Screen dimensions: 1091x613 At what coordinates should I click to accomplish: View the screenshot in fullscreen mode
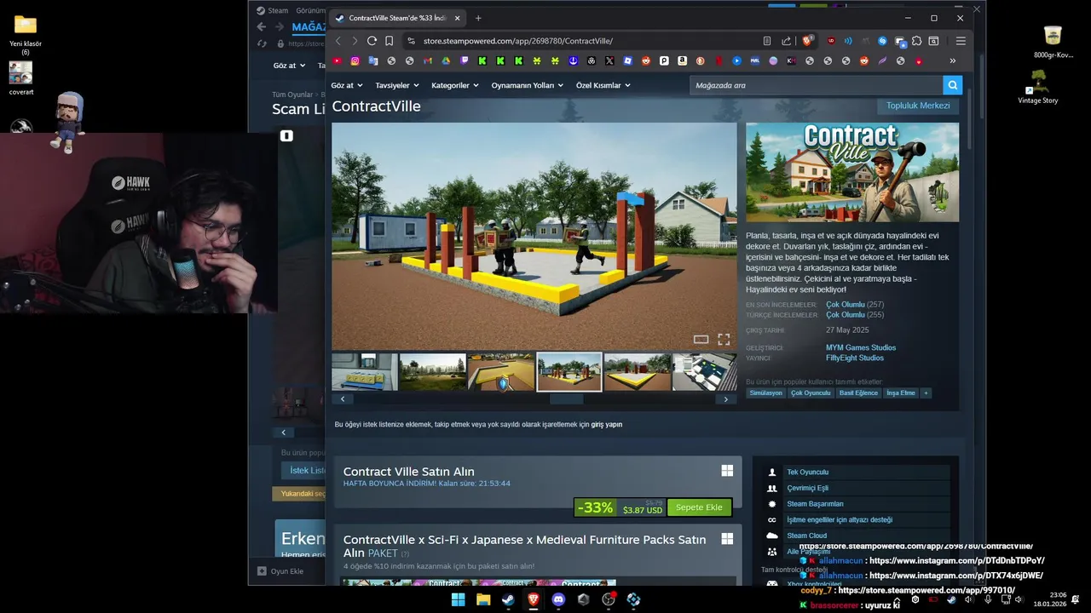(x=724, y=339)
